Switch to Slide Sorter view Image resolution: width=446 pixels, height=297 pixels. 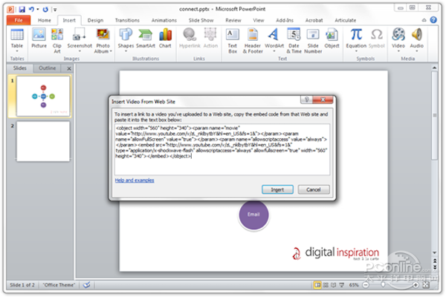point(326,285)
